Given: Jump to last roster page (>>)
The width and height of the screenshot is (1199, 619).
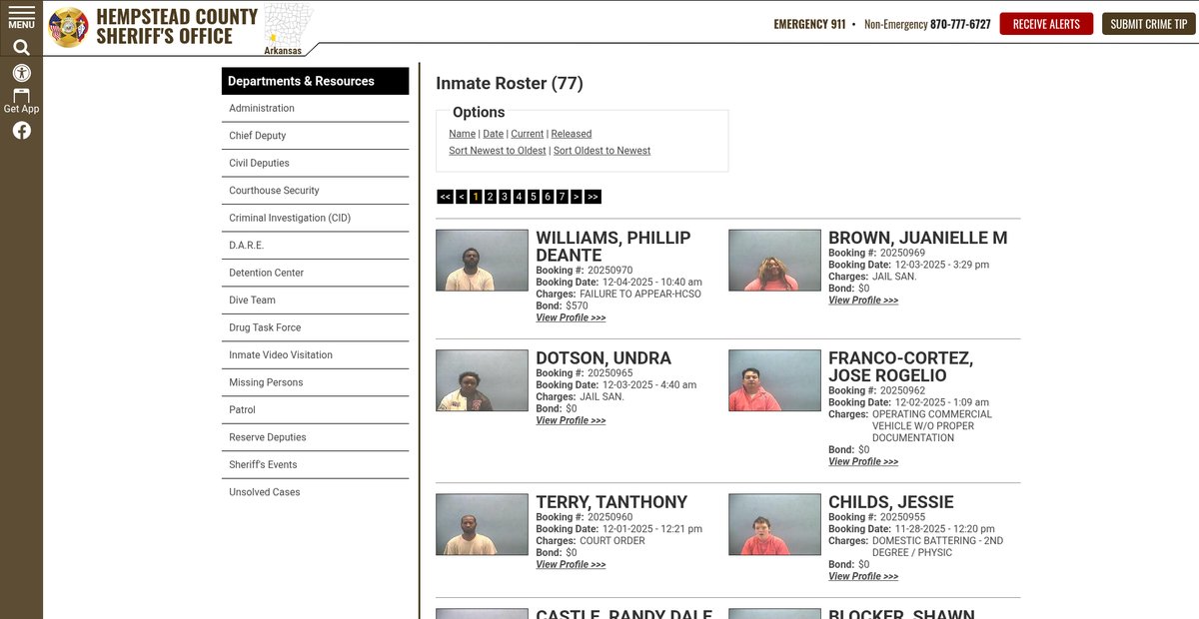Looking at the screenshot, I should click(593, 197).
